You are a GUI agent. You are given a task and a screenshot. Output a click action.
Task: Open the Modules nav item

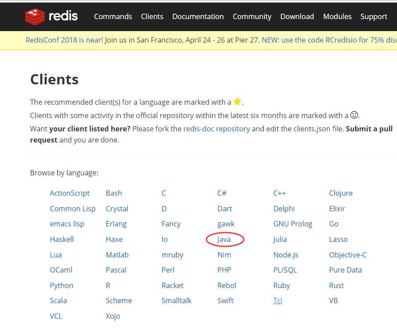coord(337,16)
